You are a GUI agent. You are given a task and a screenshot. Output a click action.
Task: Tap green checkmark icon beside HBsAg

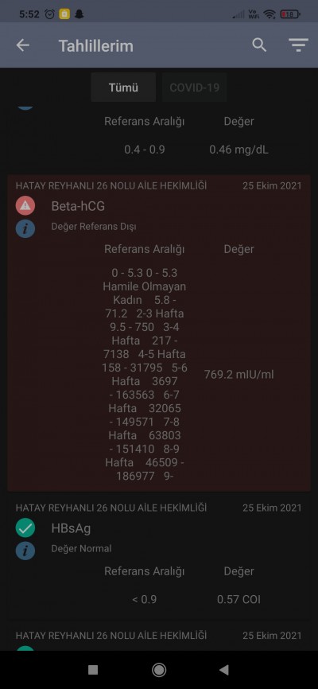[25, 527]
